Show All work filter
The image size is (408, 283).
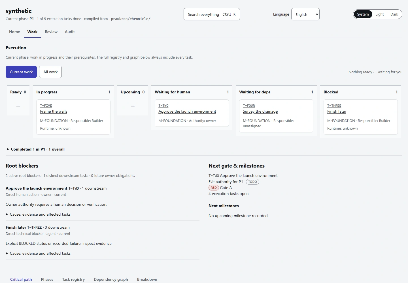(x=50, y=72)
